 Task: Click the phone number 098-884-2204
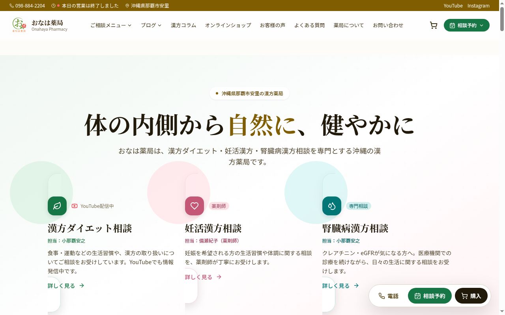pyautogui.click(x=30, y=6)
